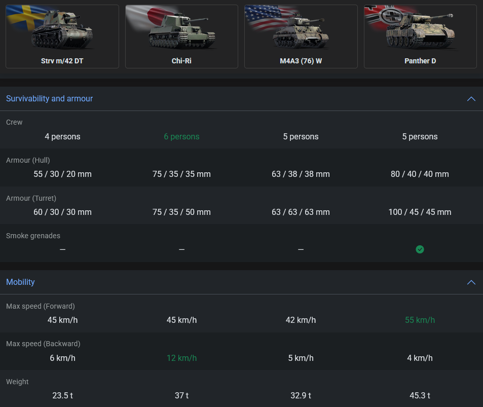Select Panther D's 100 / 45 / 45 mm value
This screenshot has width=483, height=407.
point(420,212)
